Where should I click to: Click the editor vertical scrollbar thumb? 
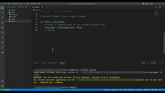(164, 43)
